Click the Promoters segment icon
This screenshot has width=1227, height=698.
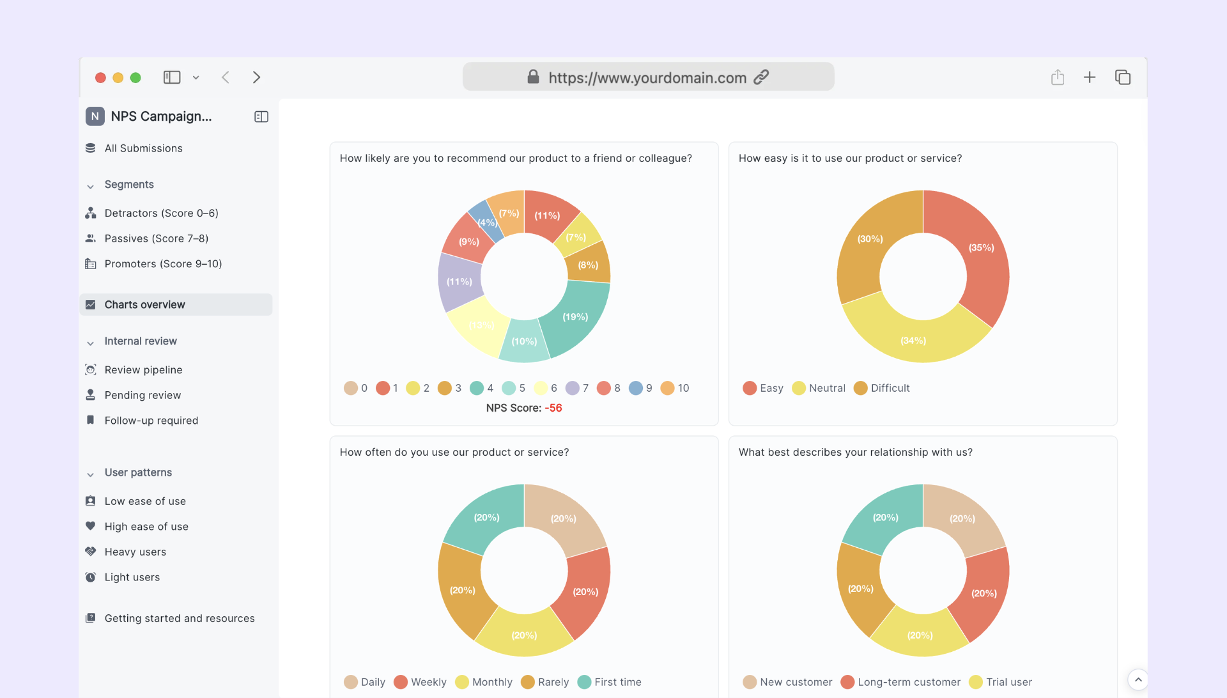click(91, 264)
